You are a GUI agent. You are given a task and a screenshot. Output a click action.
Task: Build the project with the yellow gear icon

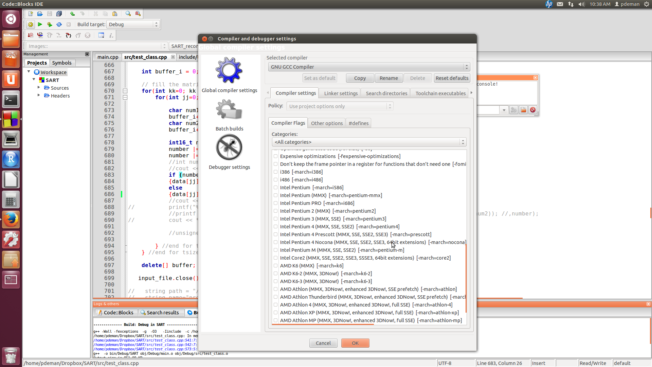[31, 24]
